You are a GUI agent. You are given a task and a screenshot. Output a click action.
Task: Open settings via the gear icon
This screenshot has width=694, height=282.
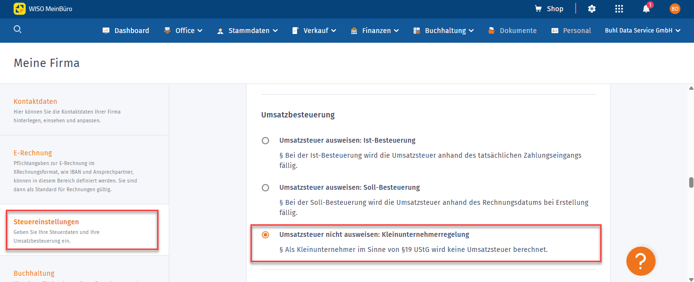591,9
